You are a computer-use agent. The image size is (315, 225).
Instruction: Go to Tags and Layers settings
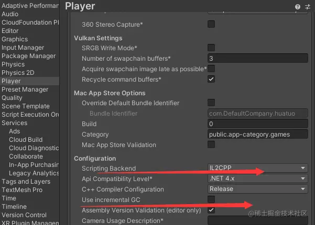pyautogui.click(x=30, y=182)
